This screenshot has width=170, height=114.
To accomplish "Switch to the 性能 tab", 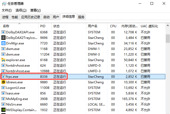I will (15, 17).
